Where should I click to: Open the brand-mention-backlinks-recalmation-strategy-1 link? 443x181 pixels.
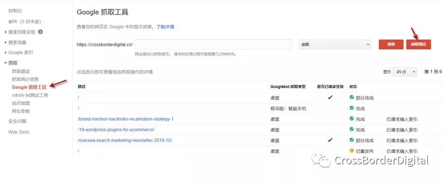[126, 119]
